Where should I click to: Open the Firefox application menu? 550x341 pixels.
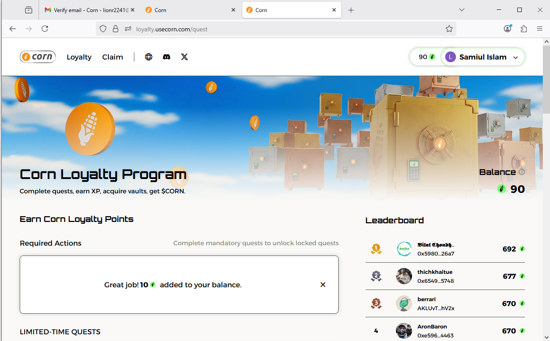point(540,29)
